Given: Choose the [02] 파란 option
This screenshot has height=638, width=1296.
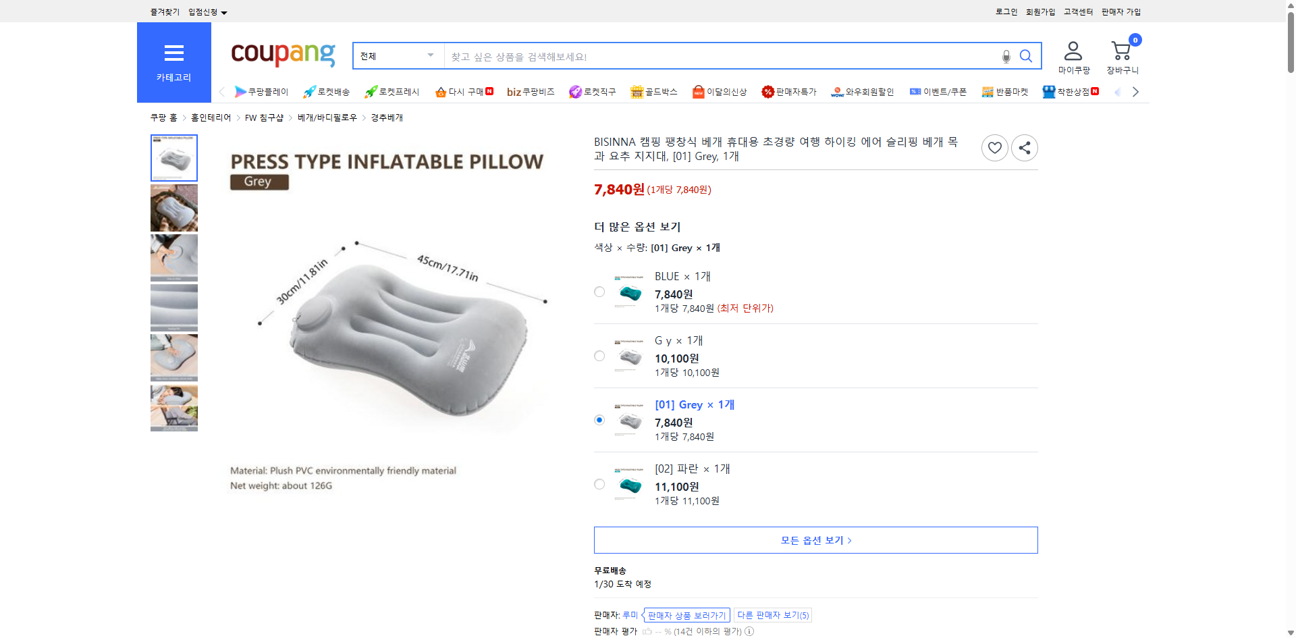Looking at the screenshot, I should click(x=599, y=484).
